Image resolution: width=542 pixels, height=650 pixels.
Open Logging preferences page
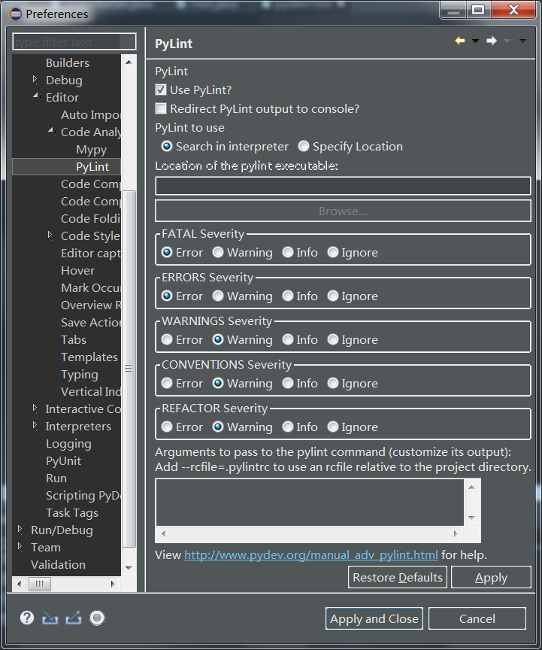68,444
